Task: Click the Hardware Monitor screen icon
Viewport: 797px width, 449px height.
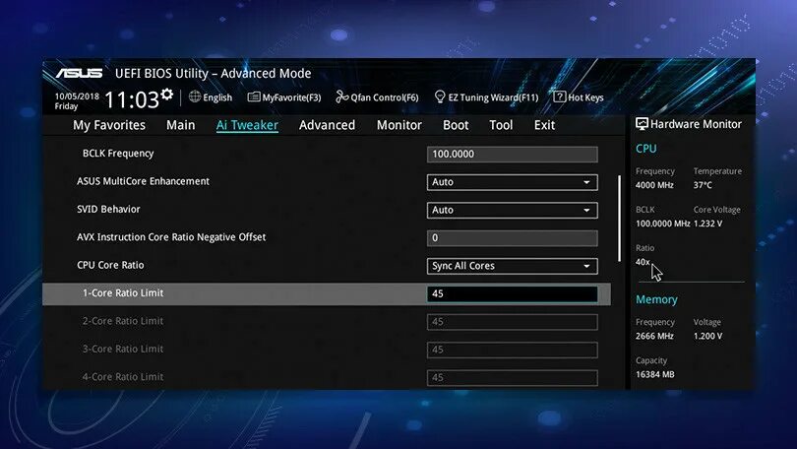Action: click(642, 123)
